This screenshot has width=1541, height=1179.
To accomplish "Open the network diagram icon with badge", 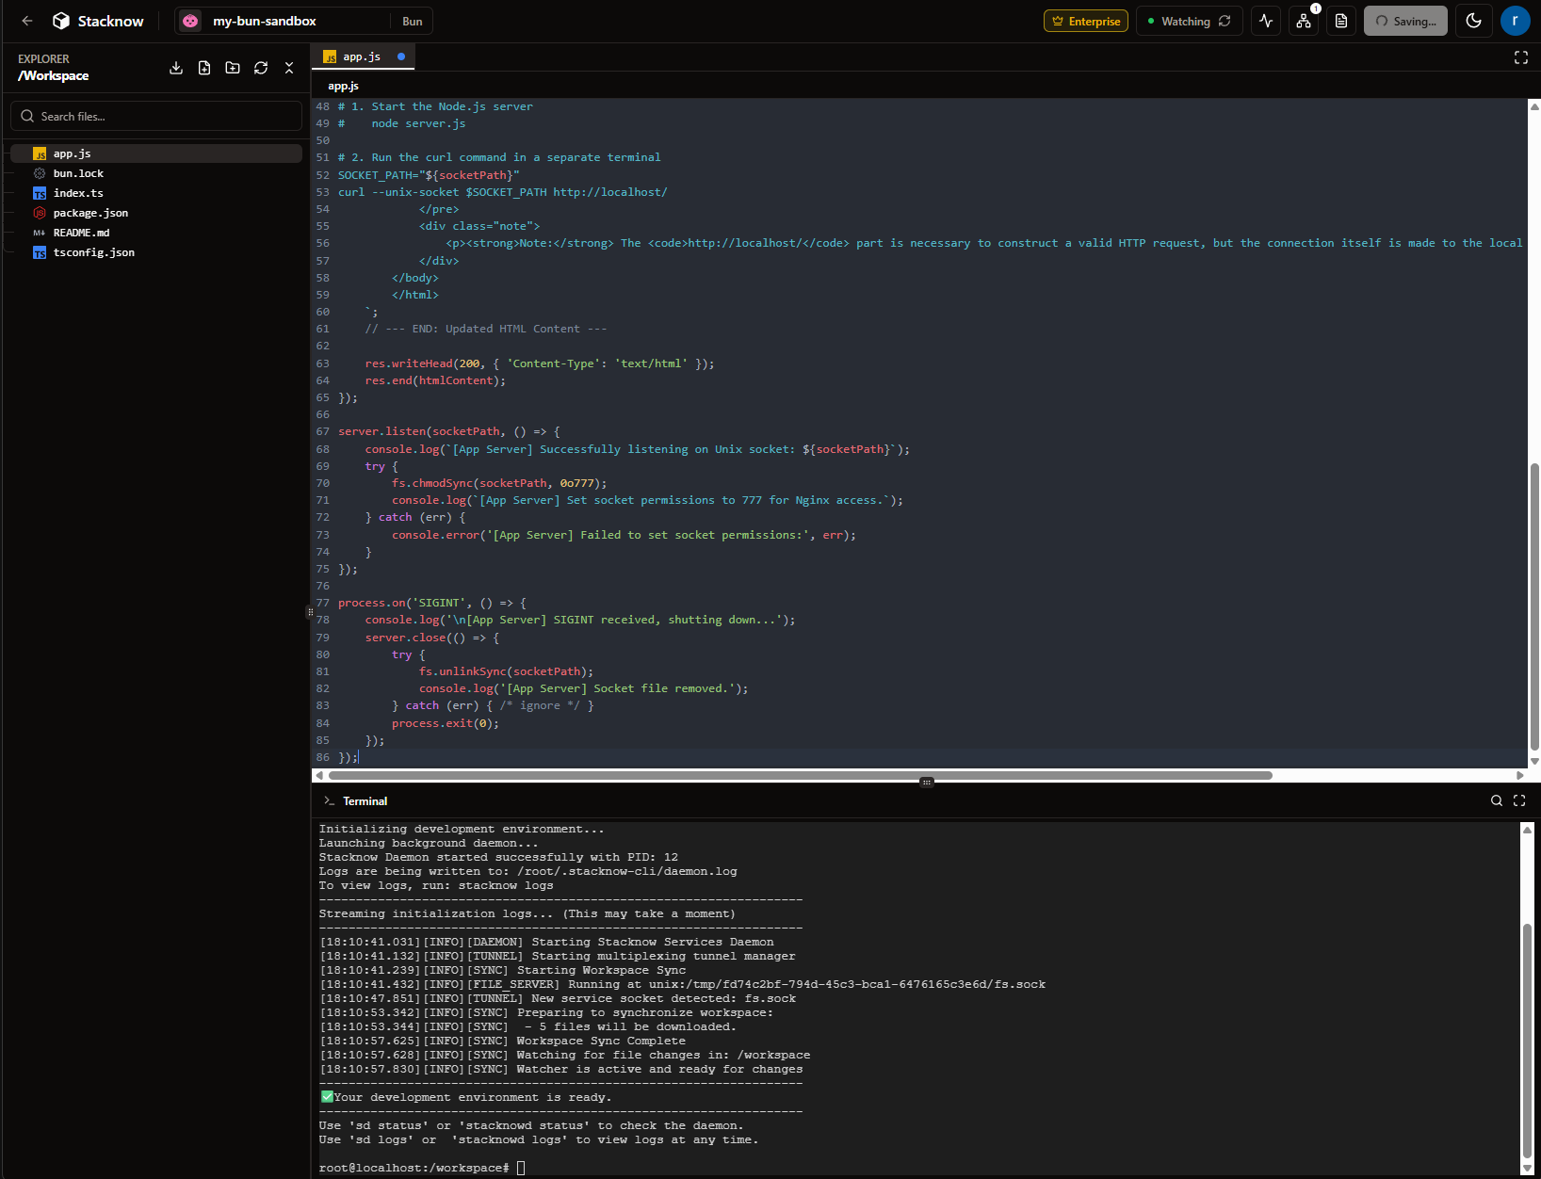I will 1304,21.
